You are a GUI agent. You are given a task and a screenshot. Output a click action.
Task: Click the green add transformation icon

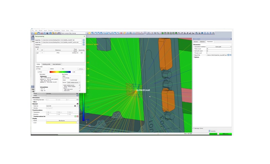pyautogui.click(x=75, y=116)
